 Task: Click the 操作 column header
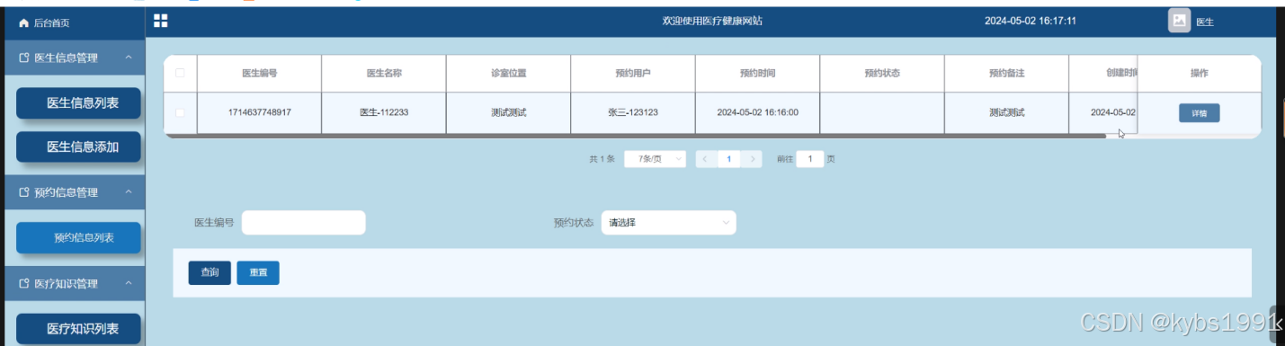coord(1199,74)
